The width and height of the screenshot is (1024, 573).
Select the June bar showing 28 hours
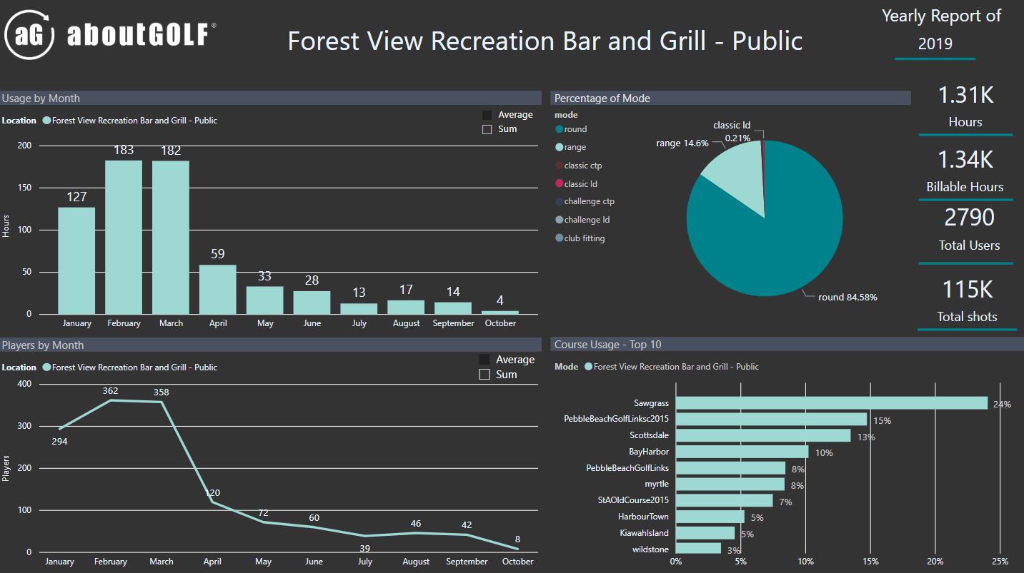(x=312, y=303)
